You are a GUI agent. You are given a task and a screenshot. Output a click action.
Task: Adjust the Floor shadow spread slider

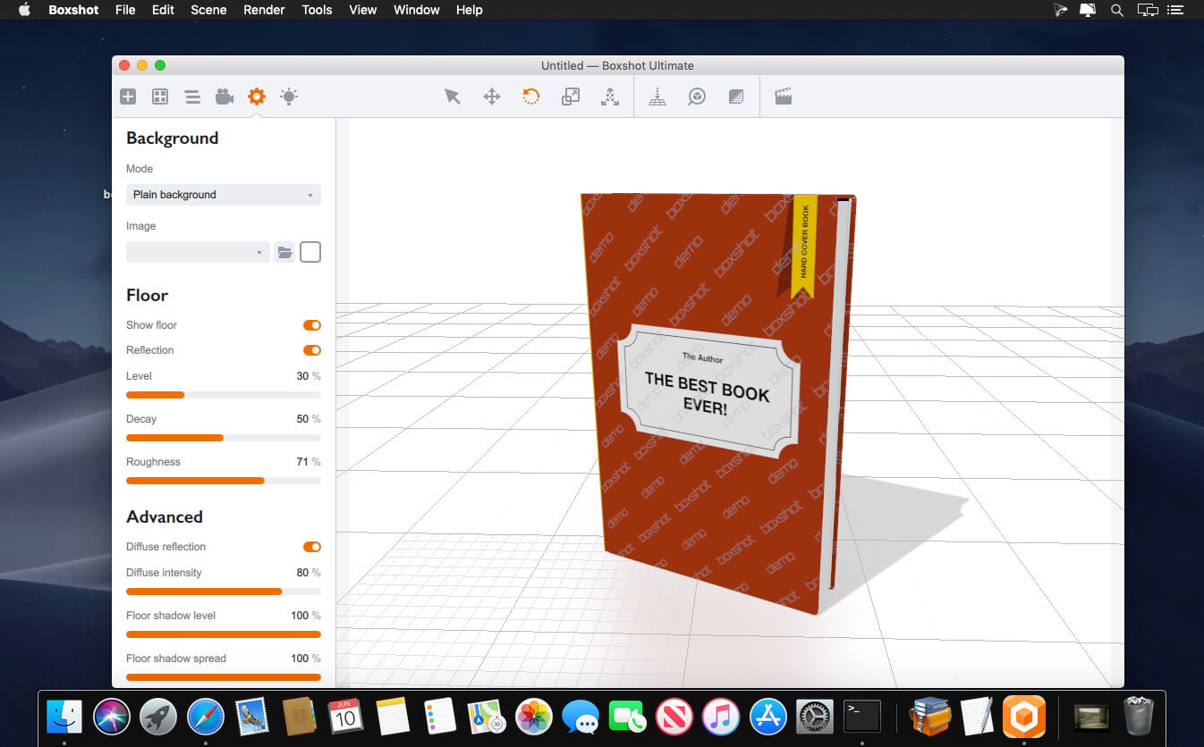pyautogui.click(x=224, y=677)
